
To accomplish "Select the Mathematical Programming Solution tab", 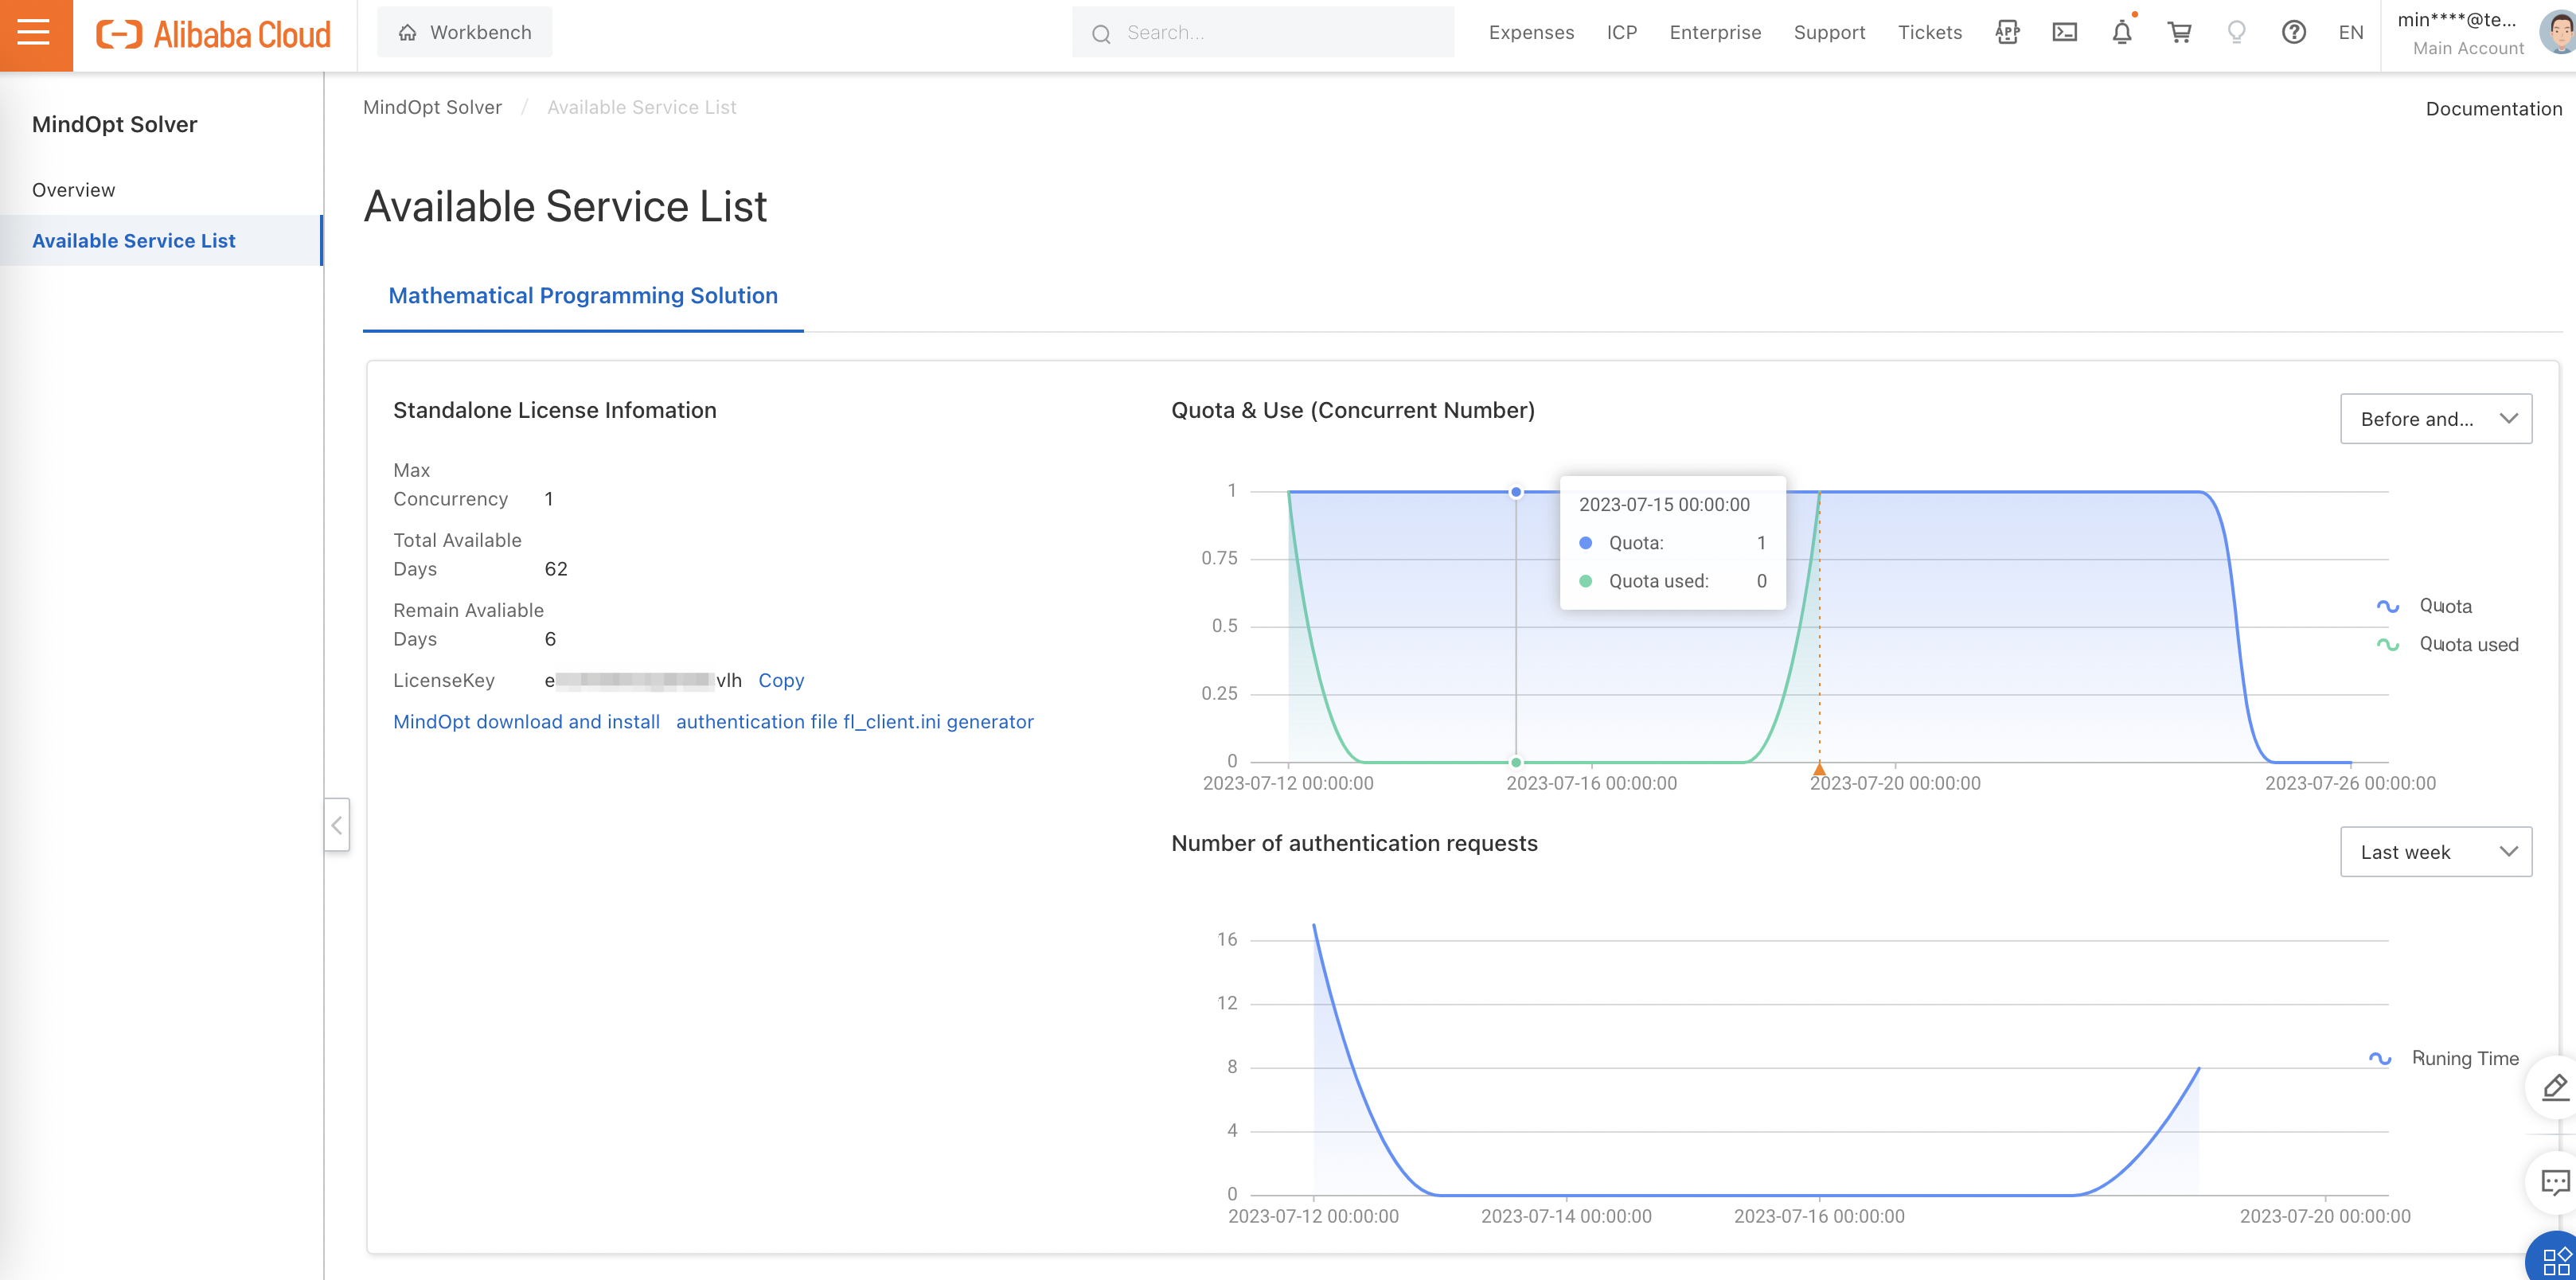I will click(583, 296).
